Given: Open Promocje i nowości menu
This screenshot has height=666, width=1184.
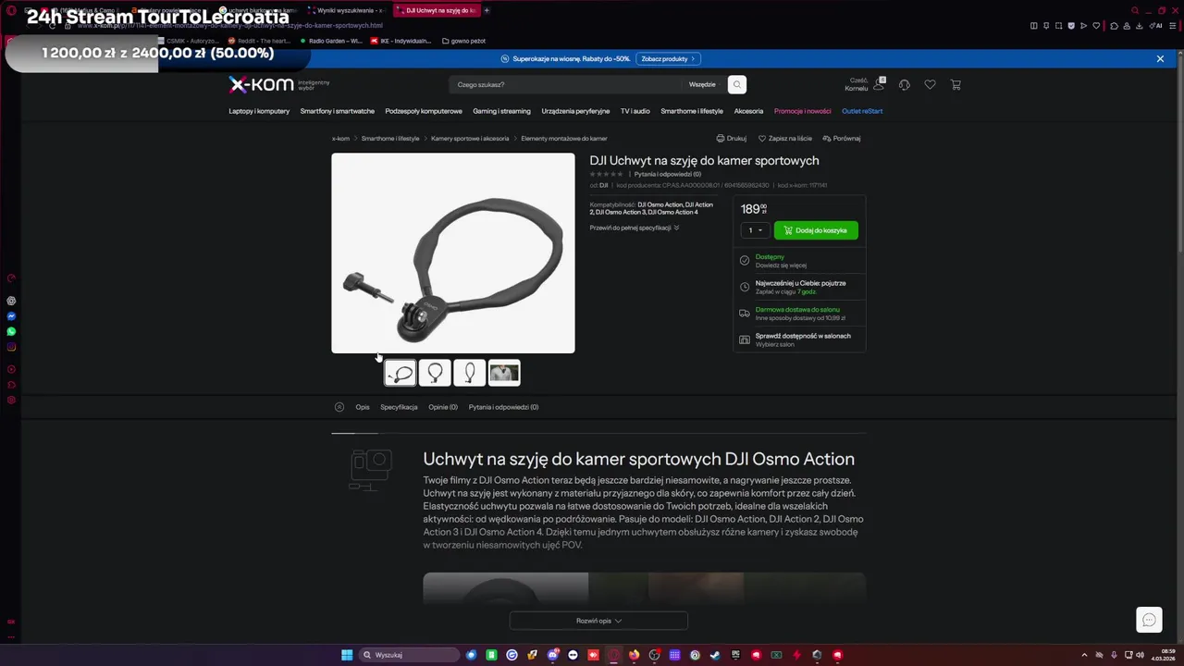Looking at the screenshot, I should point(803,111).
